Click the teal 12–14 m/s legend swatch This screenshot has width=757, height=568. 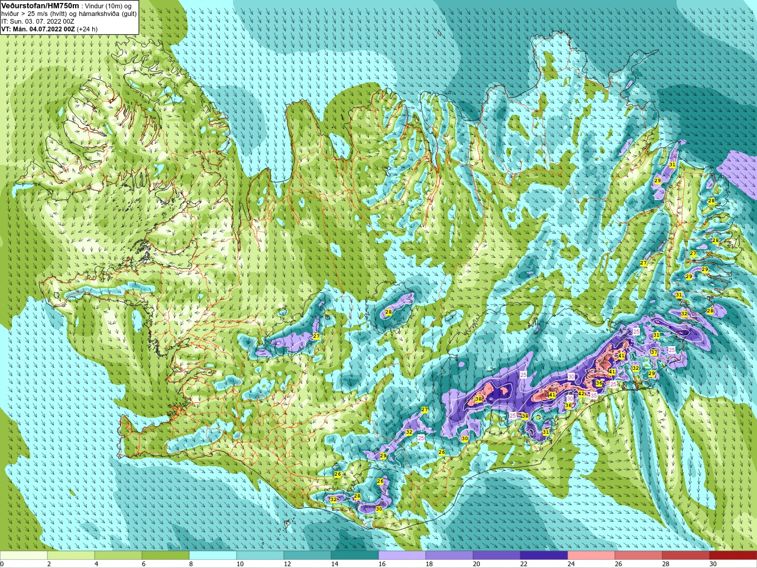(308, 556)
